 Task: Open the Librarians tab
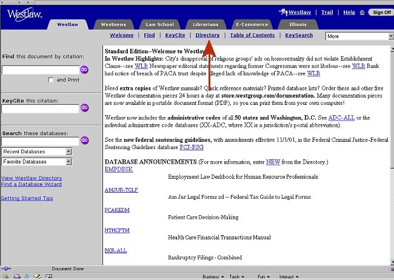[204, 25]
